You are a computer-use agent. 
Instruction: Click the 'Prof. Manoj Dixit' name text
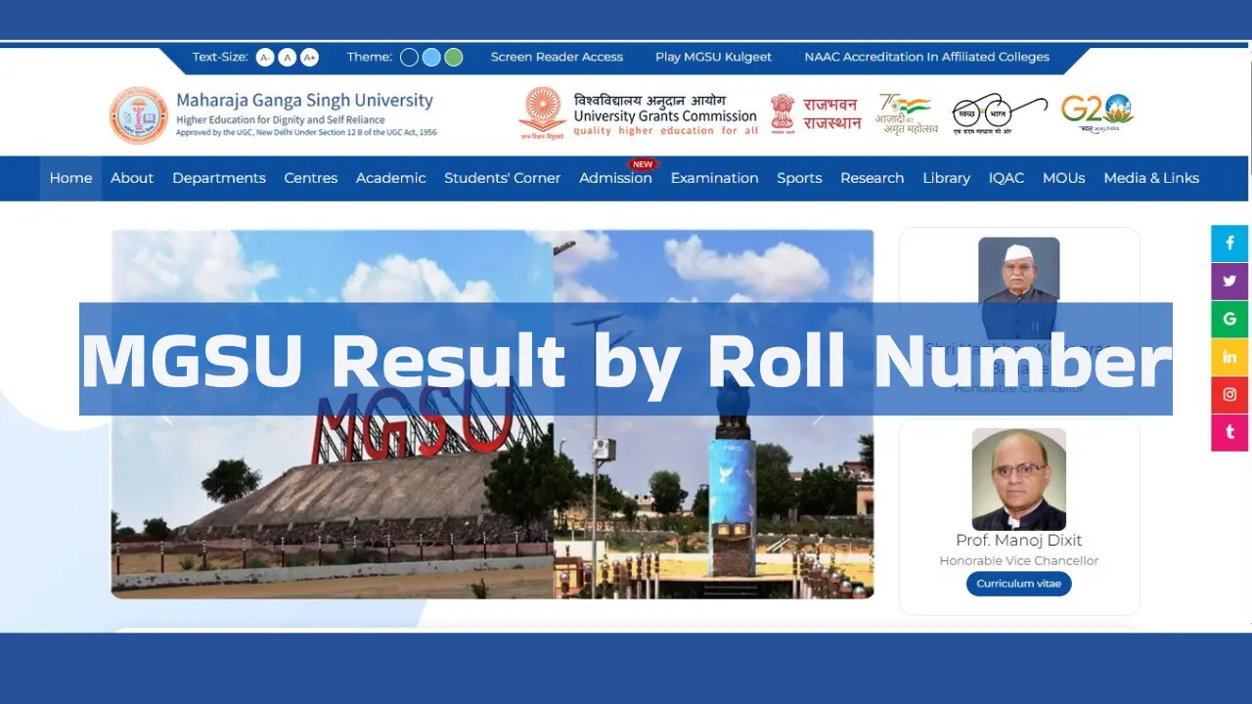(1019, 540)
